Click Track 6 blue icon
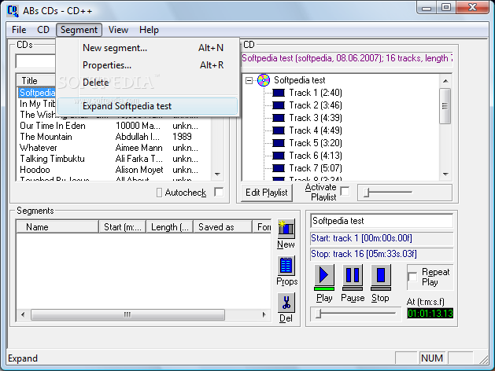Viewport: 495px width, 371px height. 279,156
